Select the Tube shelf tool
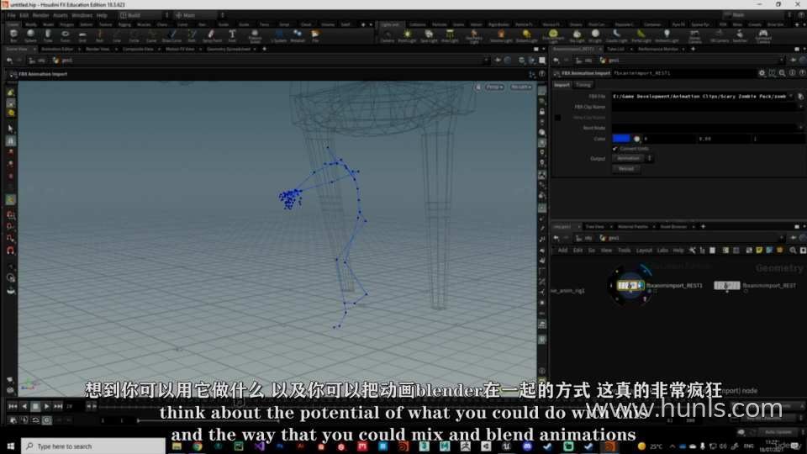Viewport: 807px width, 454px height. 48,35
